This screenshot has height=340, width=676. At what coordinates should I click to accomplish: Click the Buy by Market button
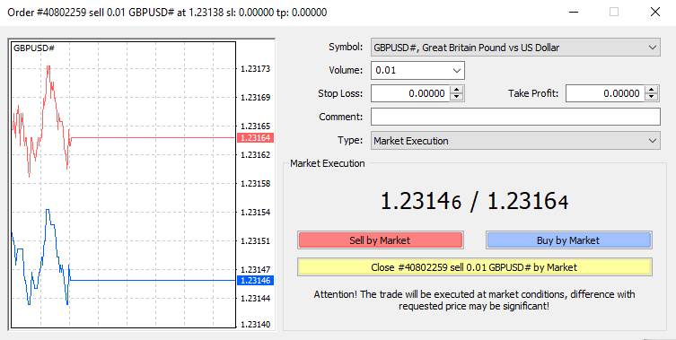pos(568,240)
